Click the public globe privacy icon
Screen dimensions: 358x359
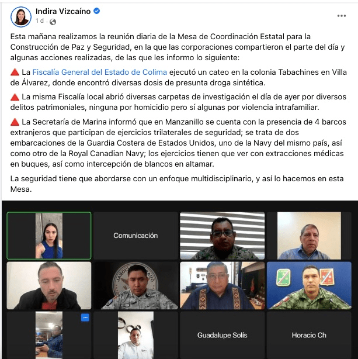pyautogui.click(x=53, y=22)
